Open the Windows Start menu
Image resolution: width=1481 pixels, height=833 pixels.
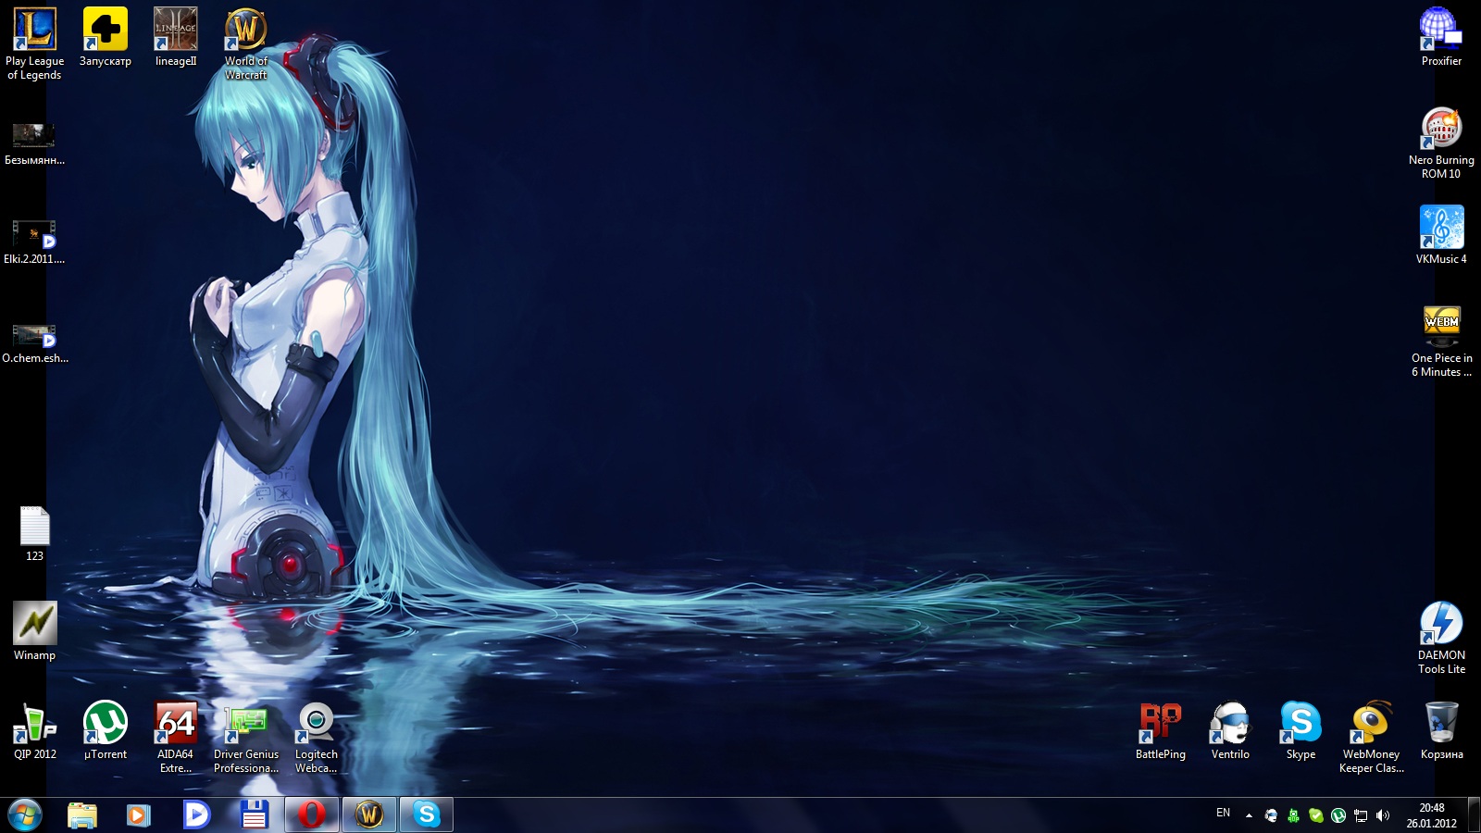click(25, 815)
